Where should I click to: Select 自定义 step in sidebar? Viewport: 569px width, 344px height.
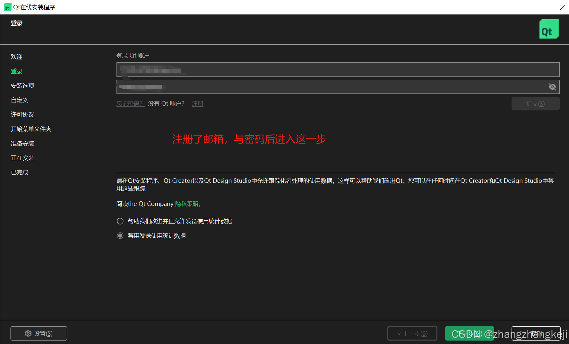tap(20, 100)
